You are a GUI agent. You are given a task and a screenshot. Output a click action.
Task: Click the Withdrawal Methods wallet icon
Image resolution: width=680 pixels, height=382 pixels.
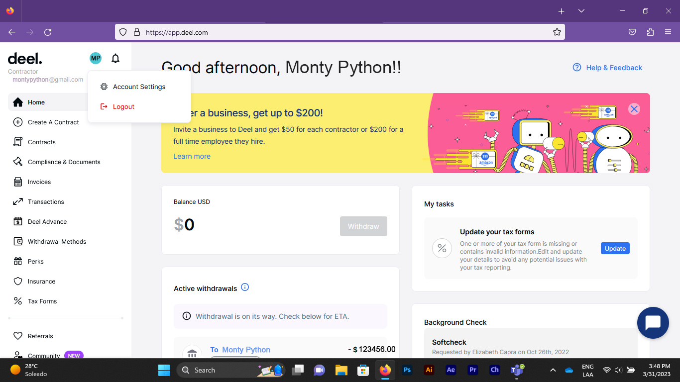tap(18, 242)
